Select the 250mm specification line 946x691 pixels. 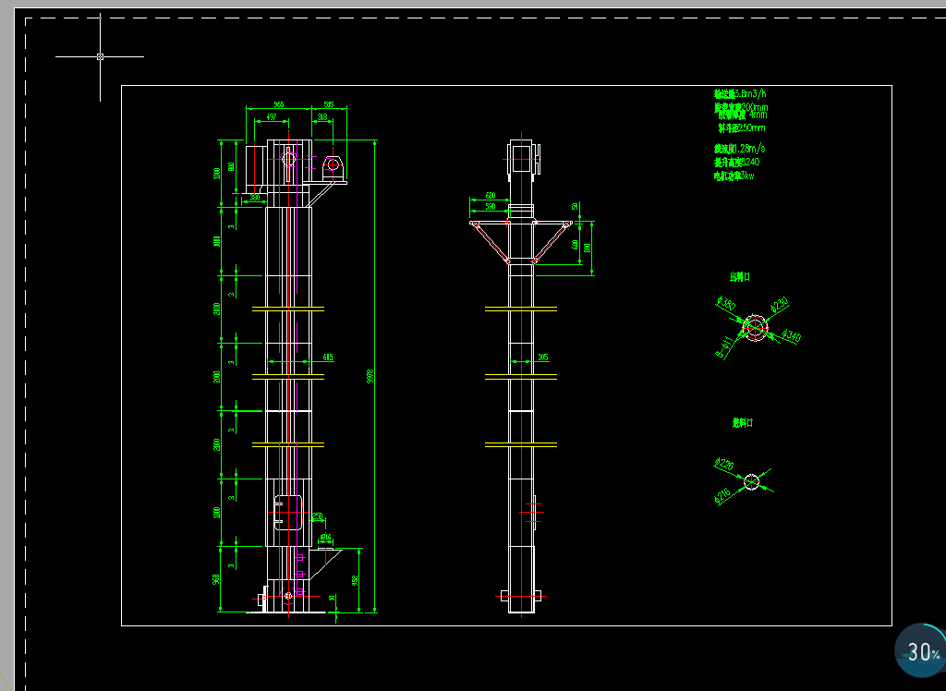[x=742, y=127]
